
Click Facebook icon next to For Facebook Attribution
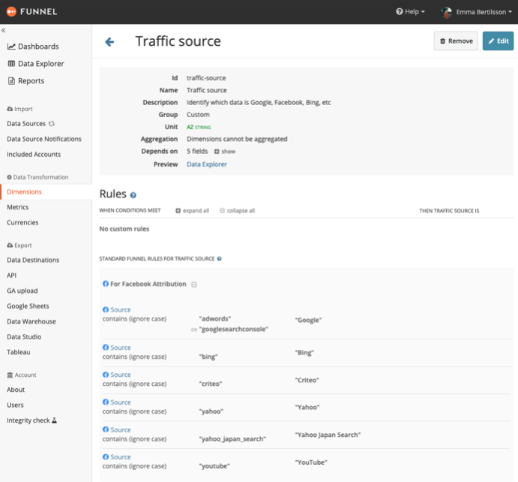(106, 284)
